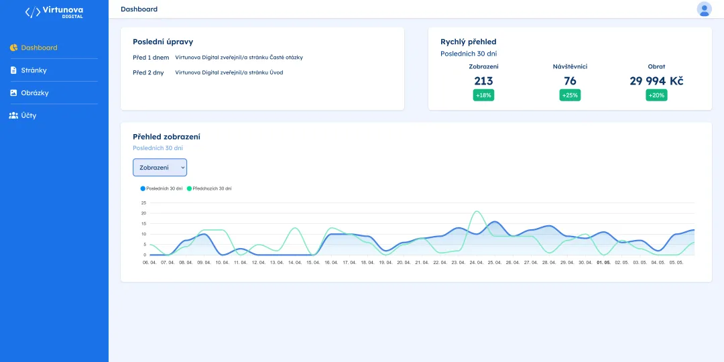Click the Virtunova Digital logo

coord(54,12)
